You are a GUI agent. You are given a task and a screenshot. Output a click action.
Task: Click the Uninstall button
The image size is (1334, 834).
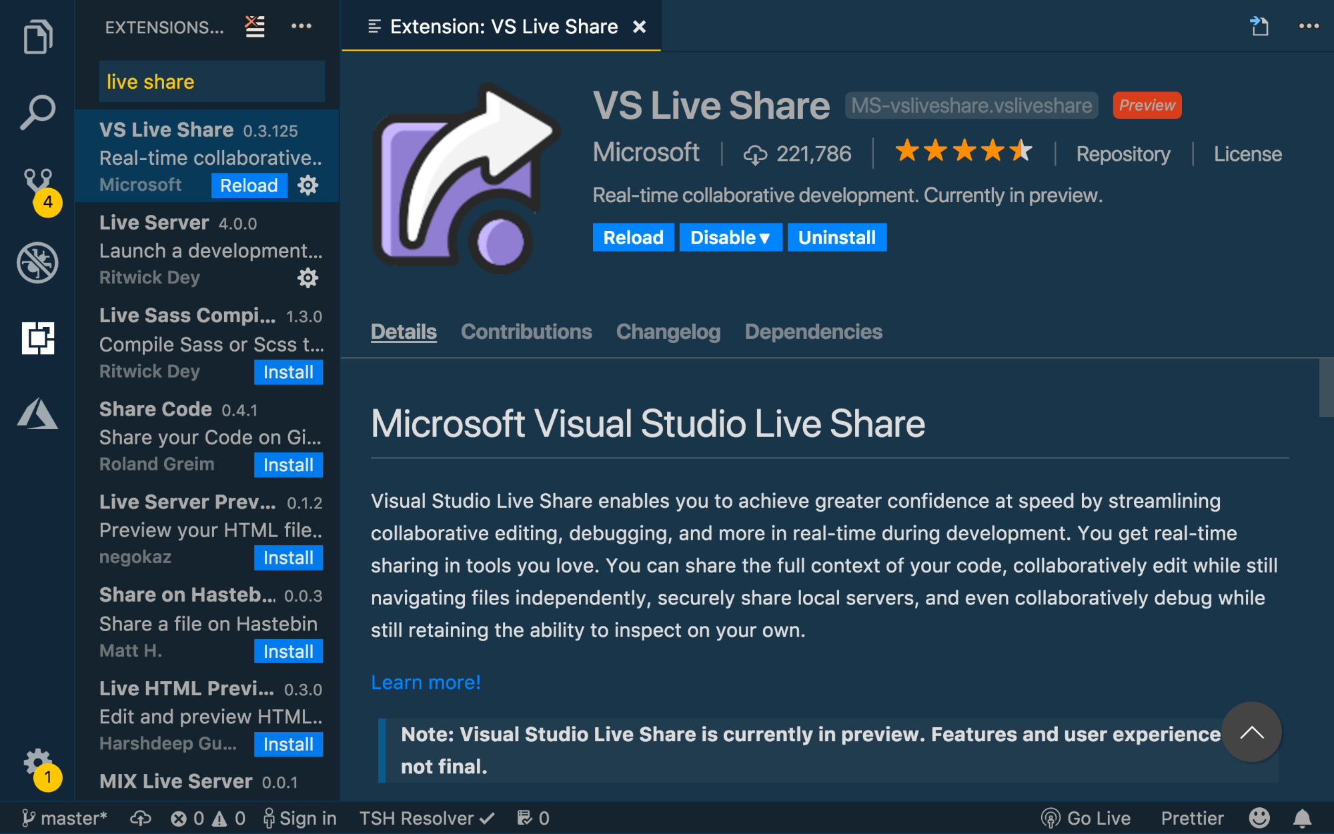836,238
